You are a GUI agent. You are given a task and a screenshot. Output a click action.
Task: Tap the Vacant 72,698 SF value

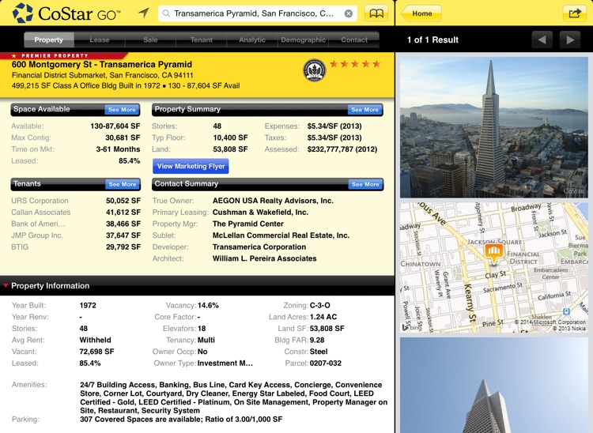pyautogui.click(x=96, y=352)
